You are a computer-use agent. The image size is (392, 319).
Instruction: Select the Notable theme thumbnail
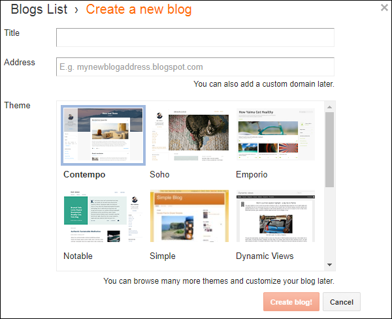point(103,217)
